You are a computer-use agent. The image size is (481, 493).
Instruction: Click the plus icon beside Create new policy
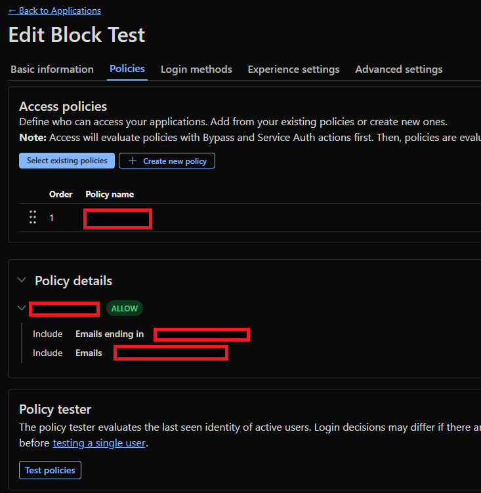pos(133,161)
